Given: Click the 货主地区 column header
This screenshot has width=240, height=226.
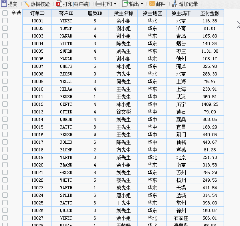Looking at the screenshot, I should point(152,13).
